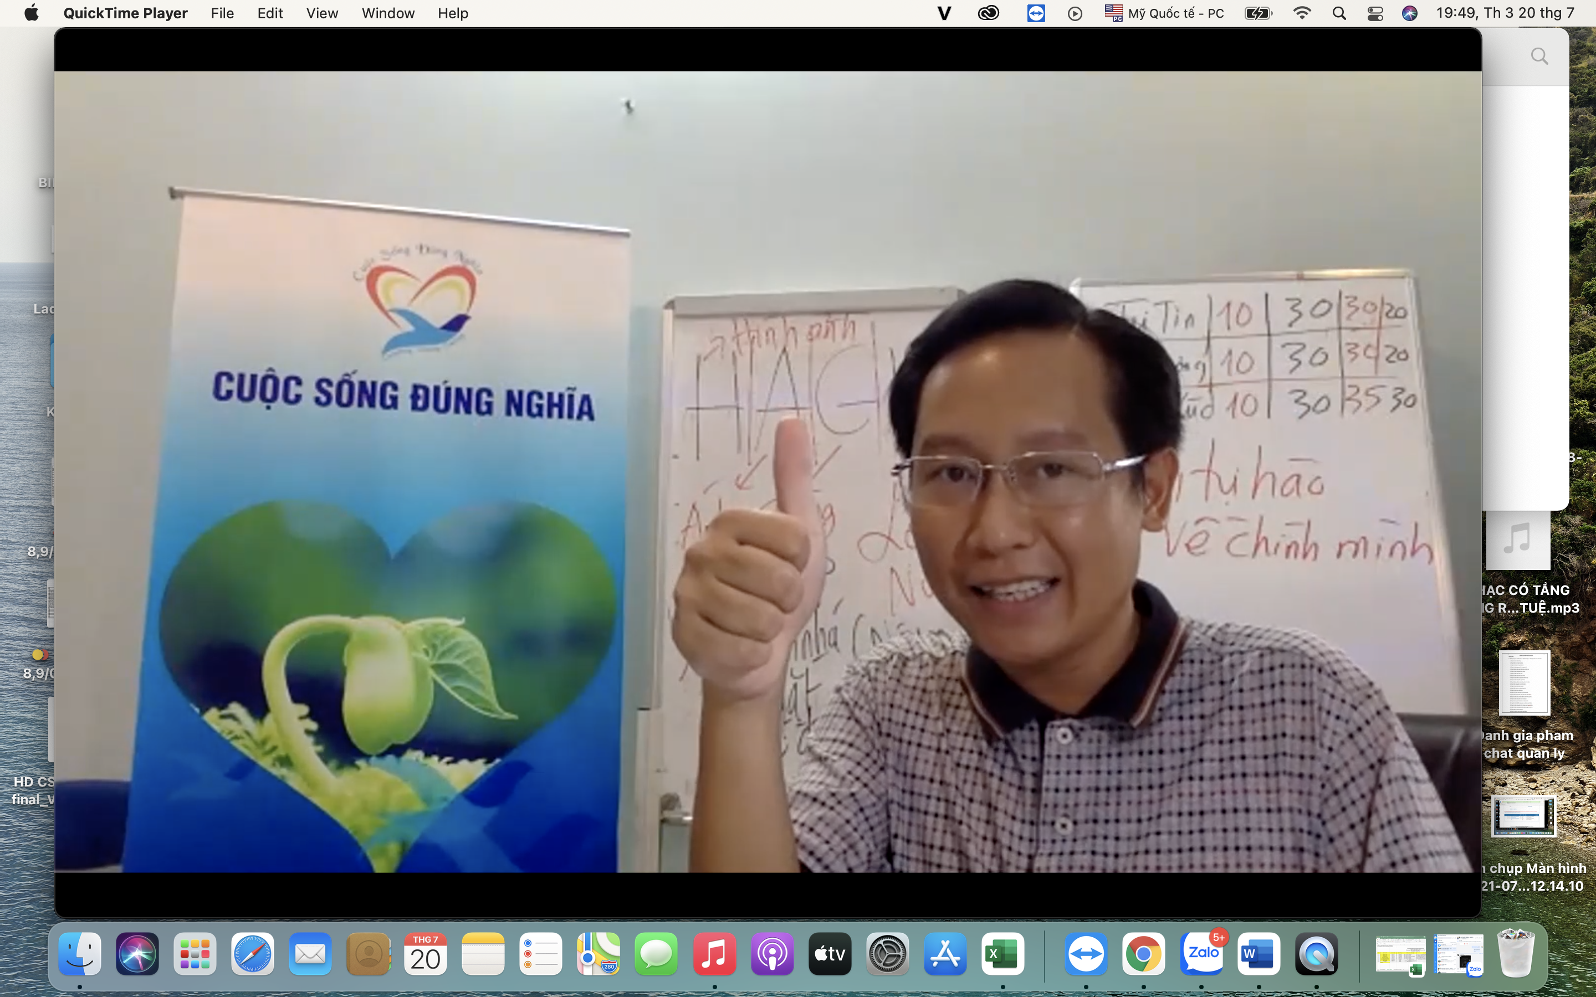1596x997 pixels.
Task: Open the View menu
Action: click(322, 13)
